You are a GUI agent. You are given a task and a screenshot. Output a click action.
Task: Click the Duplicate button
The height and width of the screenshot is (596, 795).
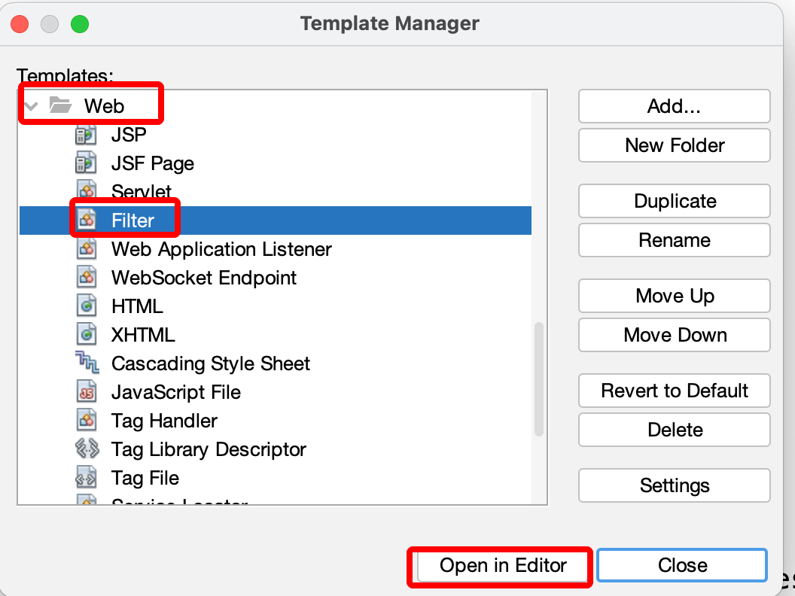(675, 202)
